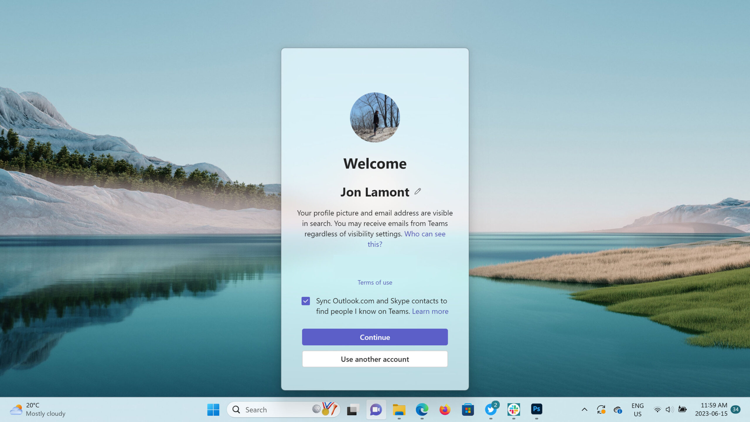Launch File Explorer from taskbar
This screenshot has height=422, width=750.
[399, 409]
